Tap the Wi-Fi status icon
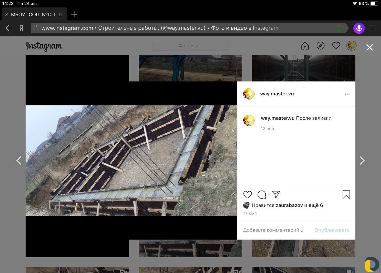The height and width of the screenshot is (273, 381). (x=355, y=4)
